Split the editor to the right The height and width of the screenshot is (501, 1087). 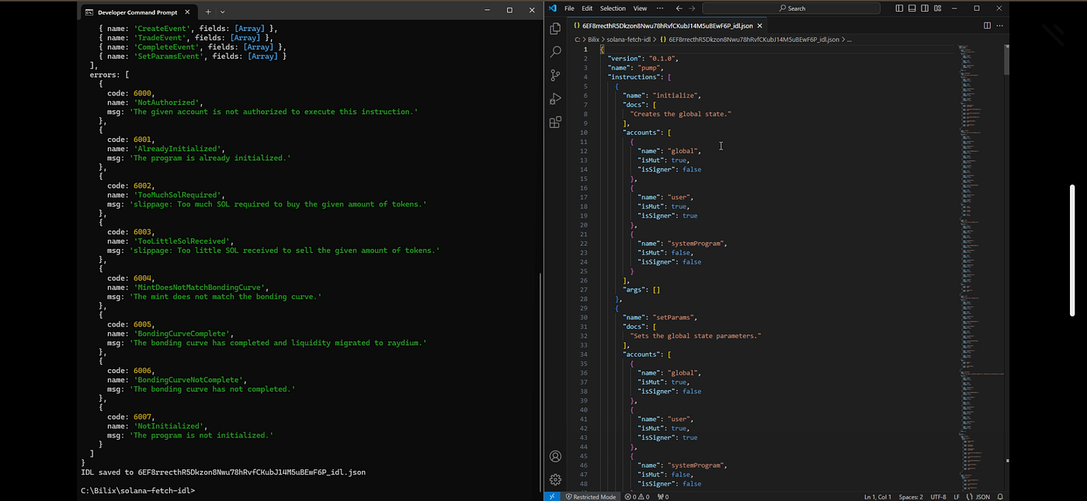click(x=988, y=26)
